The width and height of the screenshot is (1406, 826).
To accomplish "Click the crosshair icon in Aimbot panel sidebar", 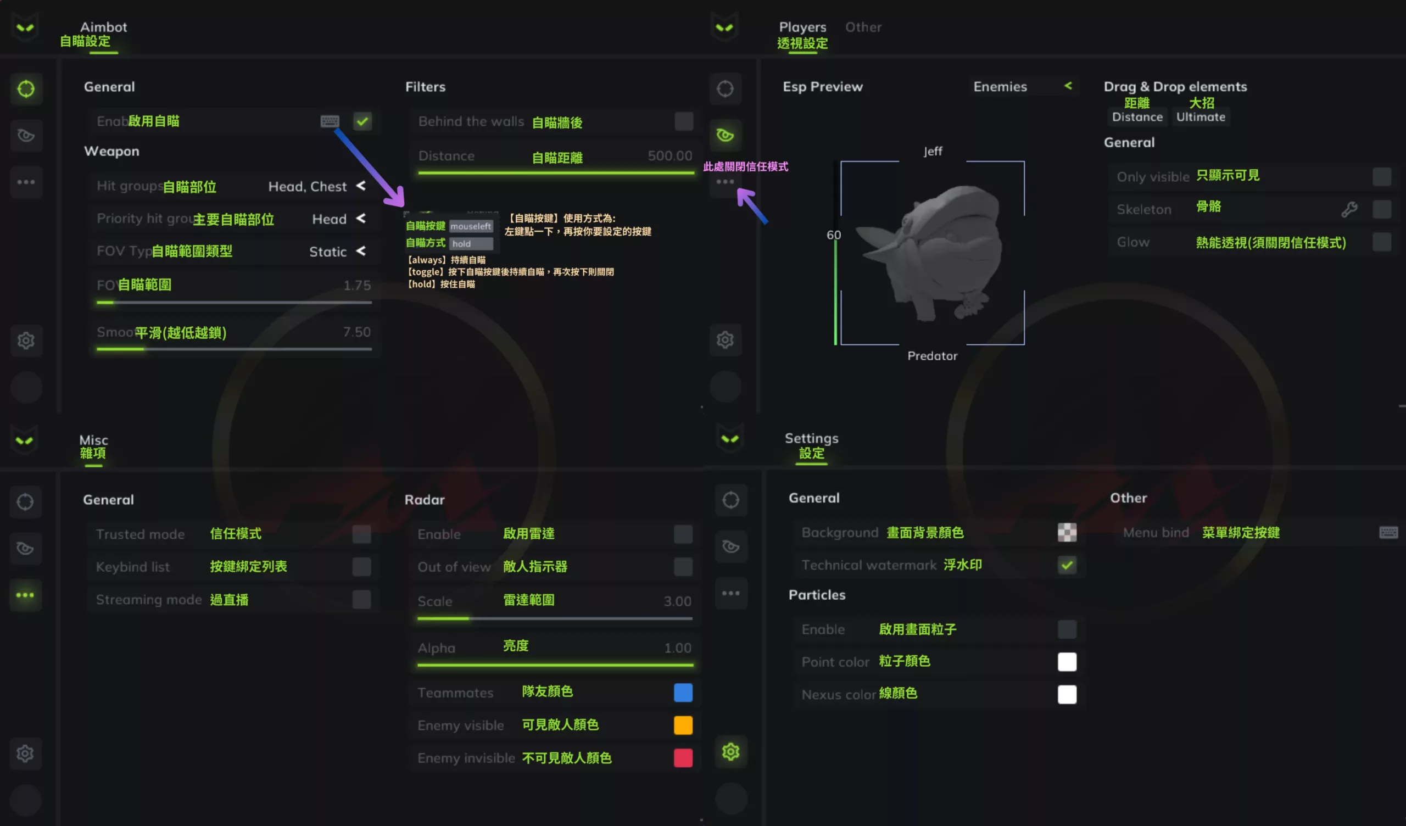I will (26, 89).
